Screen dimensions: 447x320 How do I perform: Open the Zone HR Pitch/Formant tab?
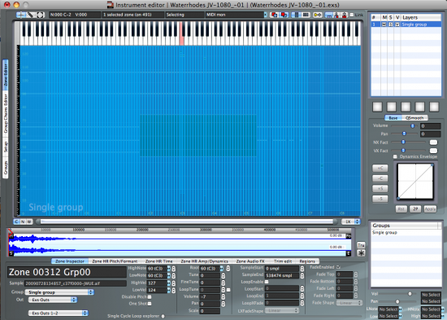pos(115,261)
